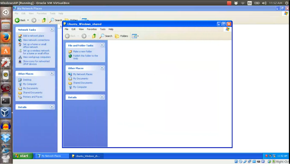Click View network connections

tap(36, 40)
